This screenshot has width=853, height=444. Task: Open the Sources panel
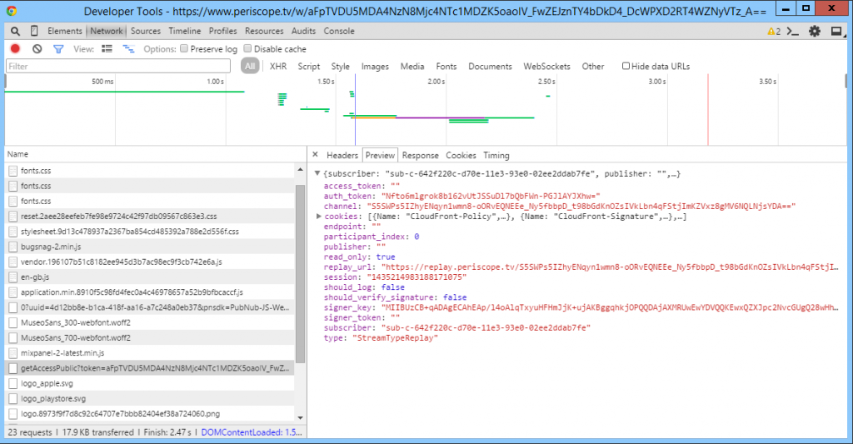point(145,31)
